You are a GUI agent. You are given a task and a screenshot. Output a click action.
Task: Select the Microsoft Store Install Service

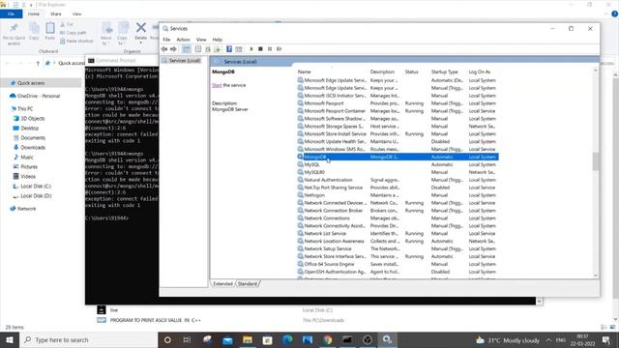pos(398,133)
